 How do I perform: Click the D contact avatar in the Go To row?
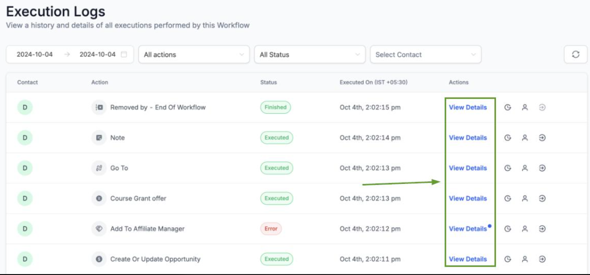click(25, 168)
